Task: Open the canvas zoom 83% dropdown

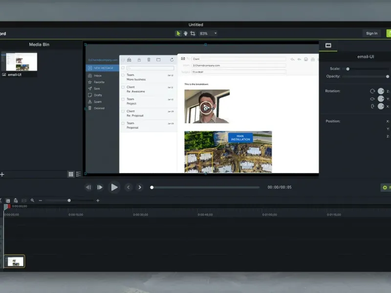Action: click(216, 33)
